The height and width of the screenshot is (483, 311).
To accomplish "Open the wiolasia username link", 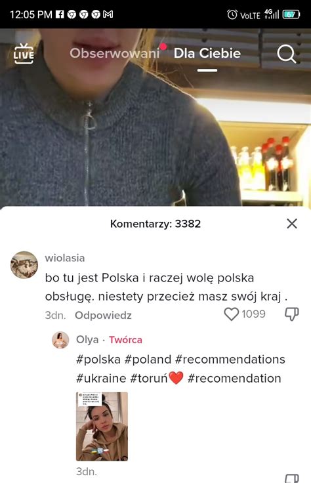I will pos(65,258).
